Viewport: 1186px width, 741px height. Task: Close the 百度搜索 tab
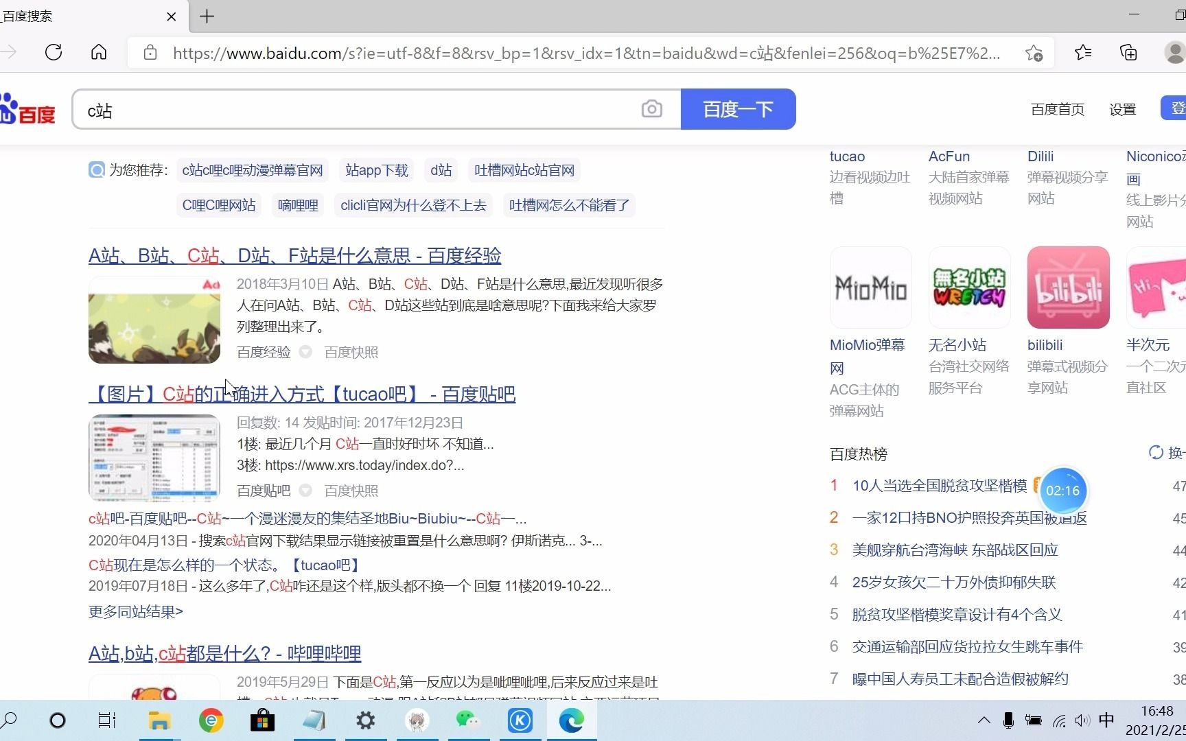click(172, 16)
